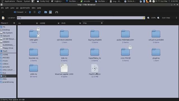Click the Reload refresh icon

click(x=39, y=12)
